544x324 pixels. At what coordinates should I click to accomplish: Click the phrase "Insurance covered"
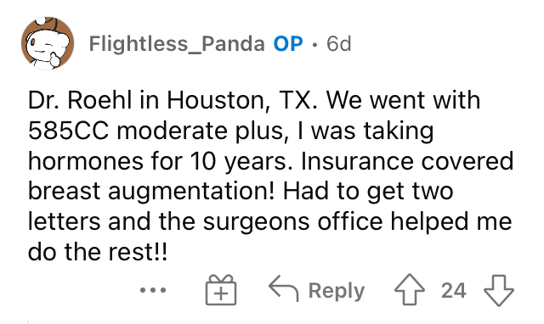407,161
